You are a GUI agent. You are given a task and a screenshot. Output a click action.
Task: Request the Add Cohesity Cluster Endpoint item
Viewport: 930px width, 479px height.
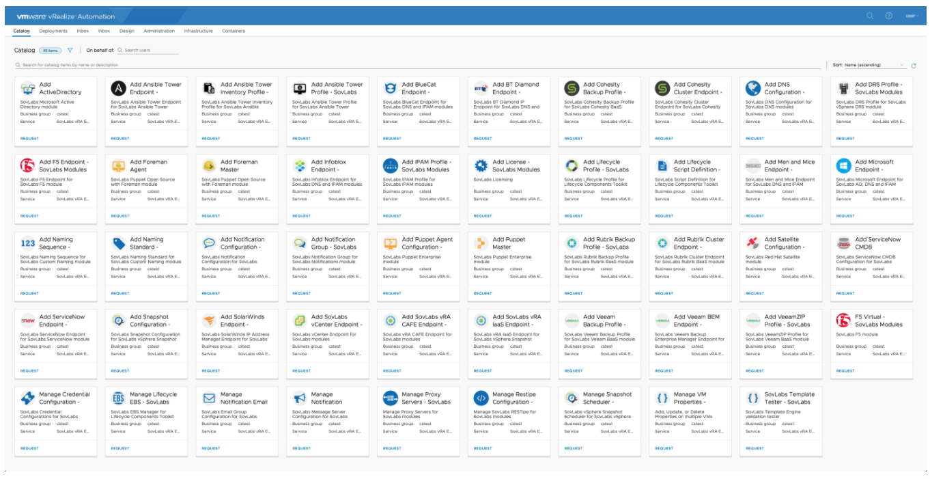pyautogui.click(x=664, y=138)
